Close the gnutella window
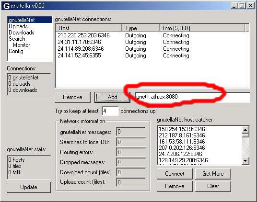The width and height of the screenshot is (257, 202). pyautogui.click(x=251, y=6)
